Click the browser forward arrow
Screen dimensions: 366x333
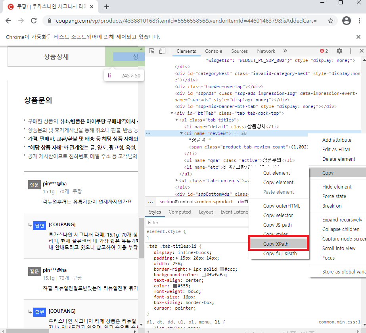pos(21,21)
